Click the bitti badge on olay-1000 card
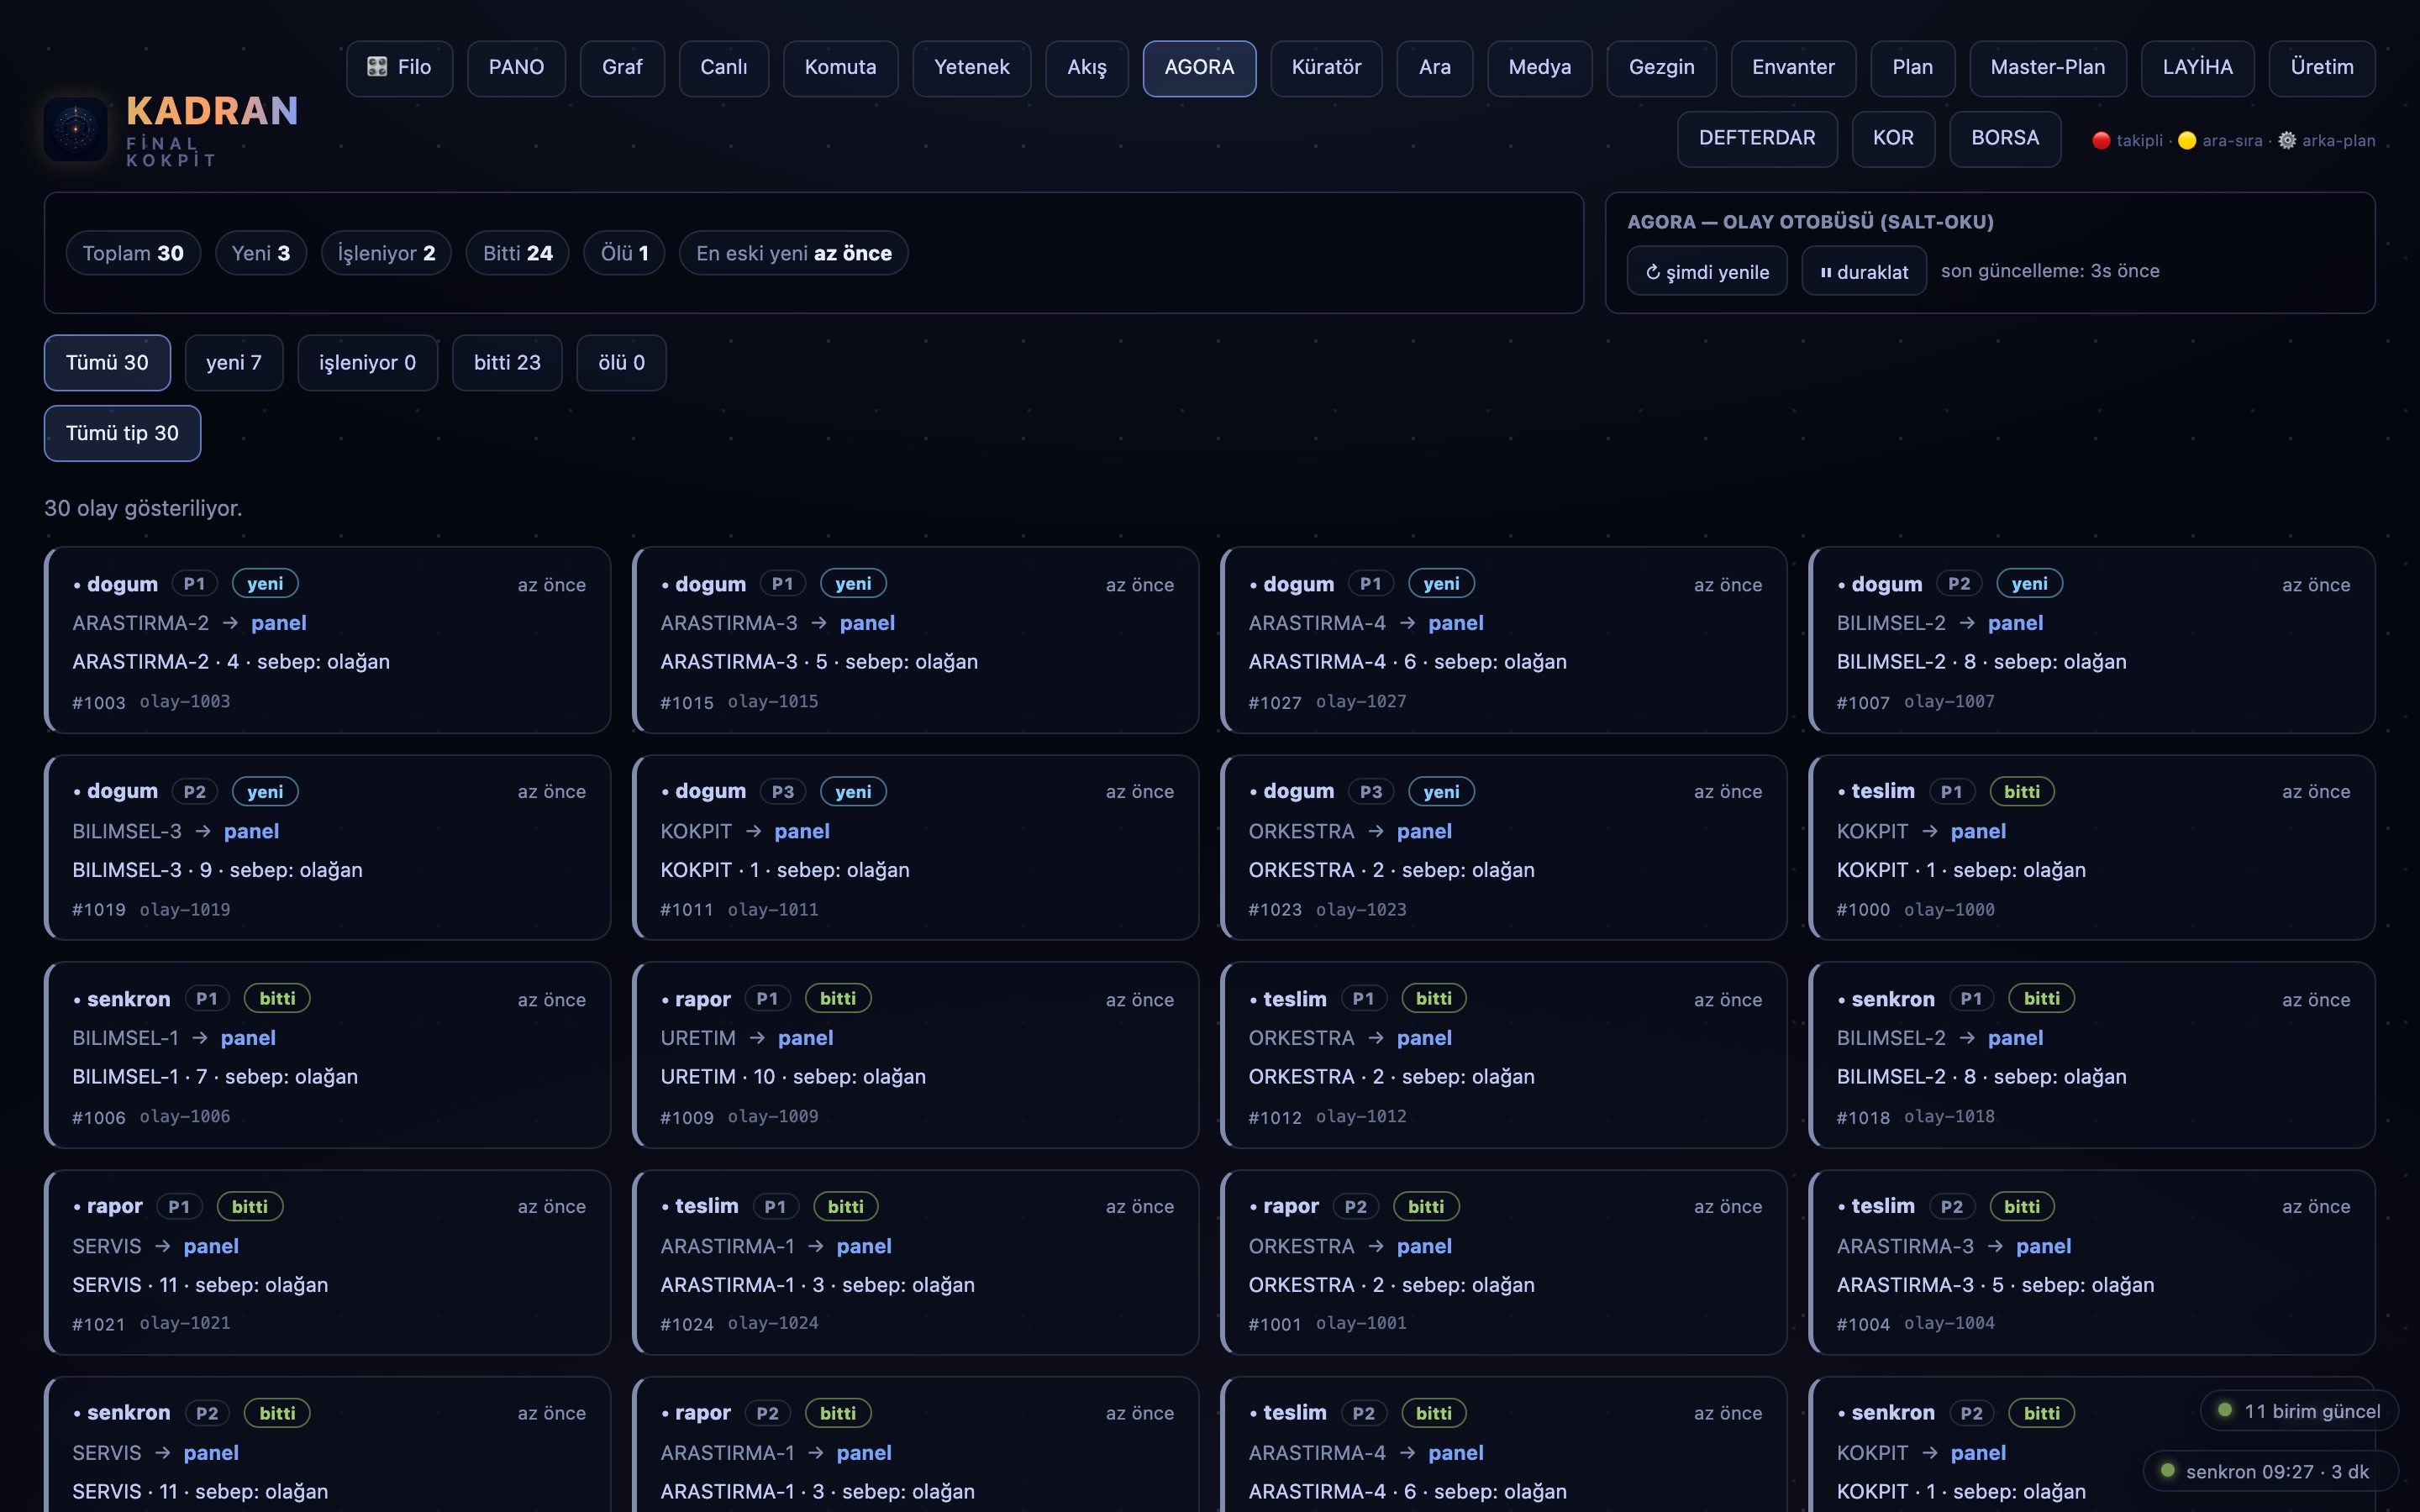The width and height of the screenshot is (2420, 1512). pyautogui.click(x=2021, y=791)
